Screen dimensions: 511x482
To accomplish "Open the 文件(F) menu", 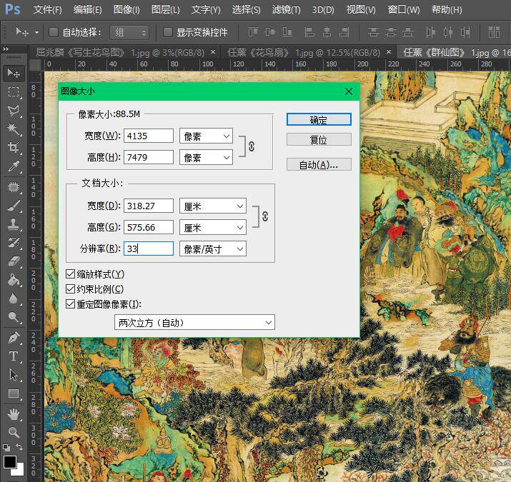I will (48, 10).
